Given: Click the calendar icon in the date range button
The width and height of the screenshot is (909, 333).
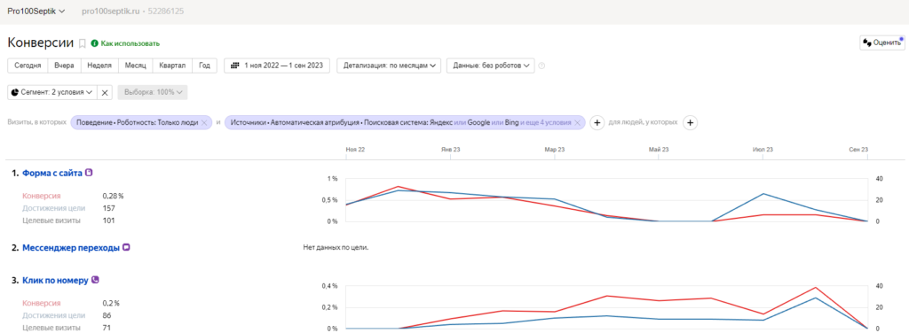Looking at the screenshot, I should (235, 66).
